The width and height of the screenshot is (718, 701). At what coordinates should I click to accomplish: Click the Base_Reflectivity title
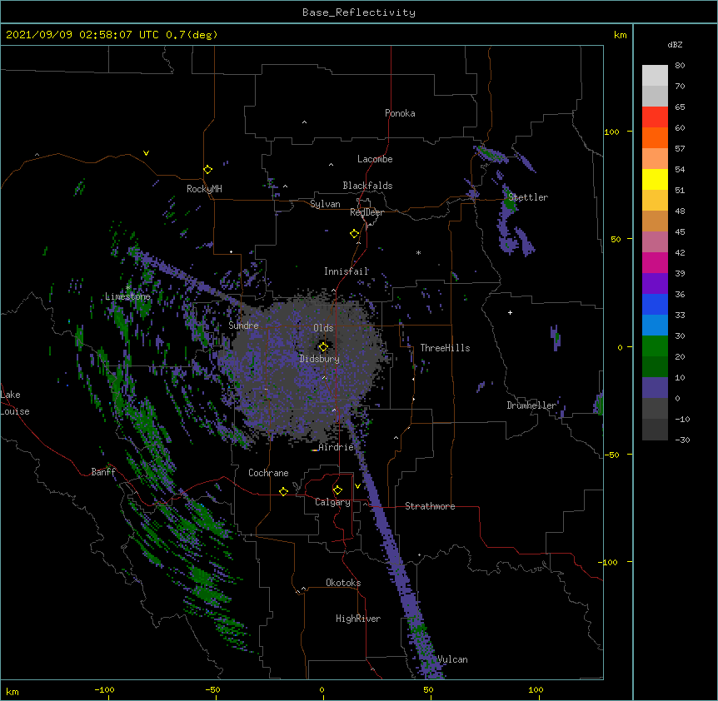[x=359, y=12]
